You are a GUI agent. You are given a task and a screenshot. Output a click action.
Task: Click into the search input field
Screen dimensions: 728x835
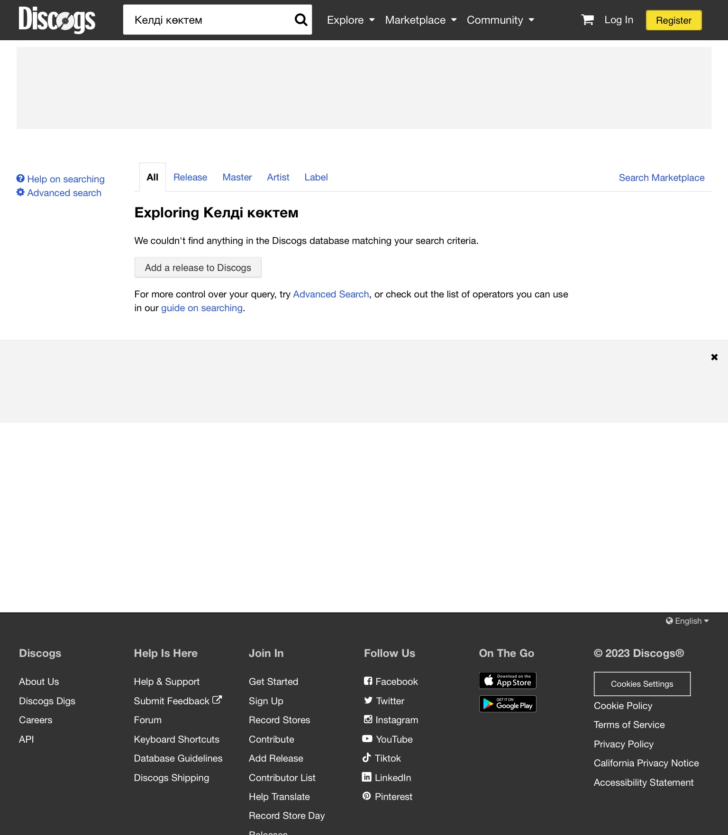[209, 20]
